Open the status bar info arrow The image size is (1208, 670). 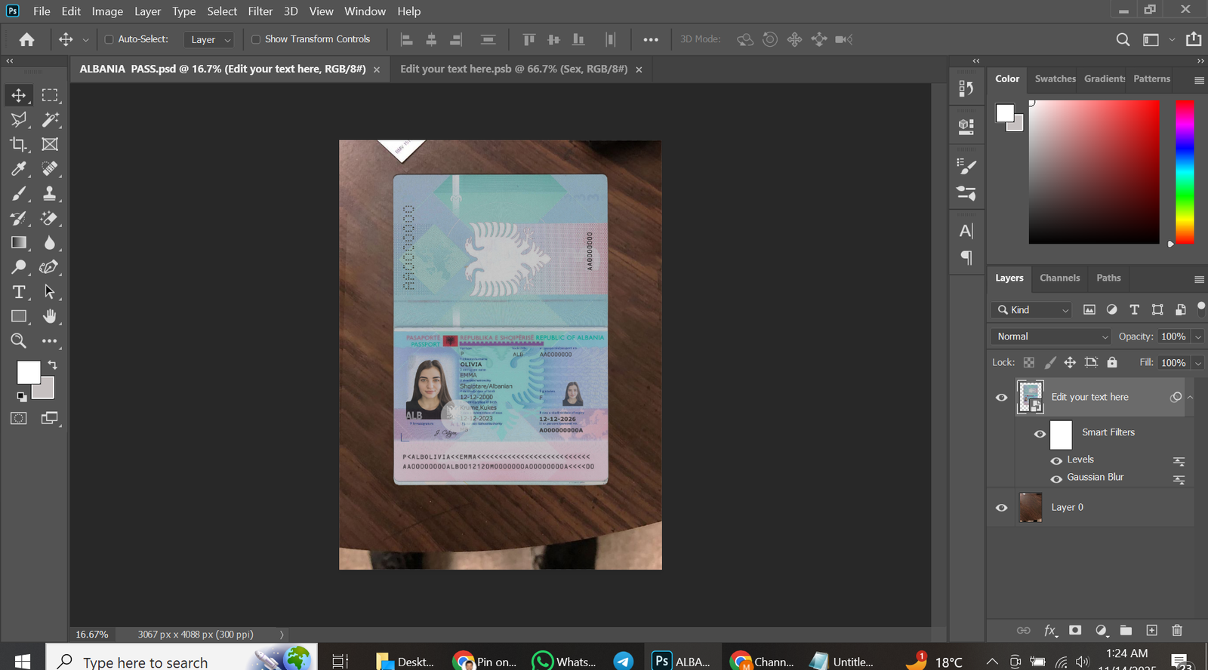282,635
